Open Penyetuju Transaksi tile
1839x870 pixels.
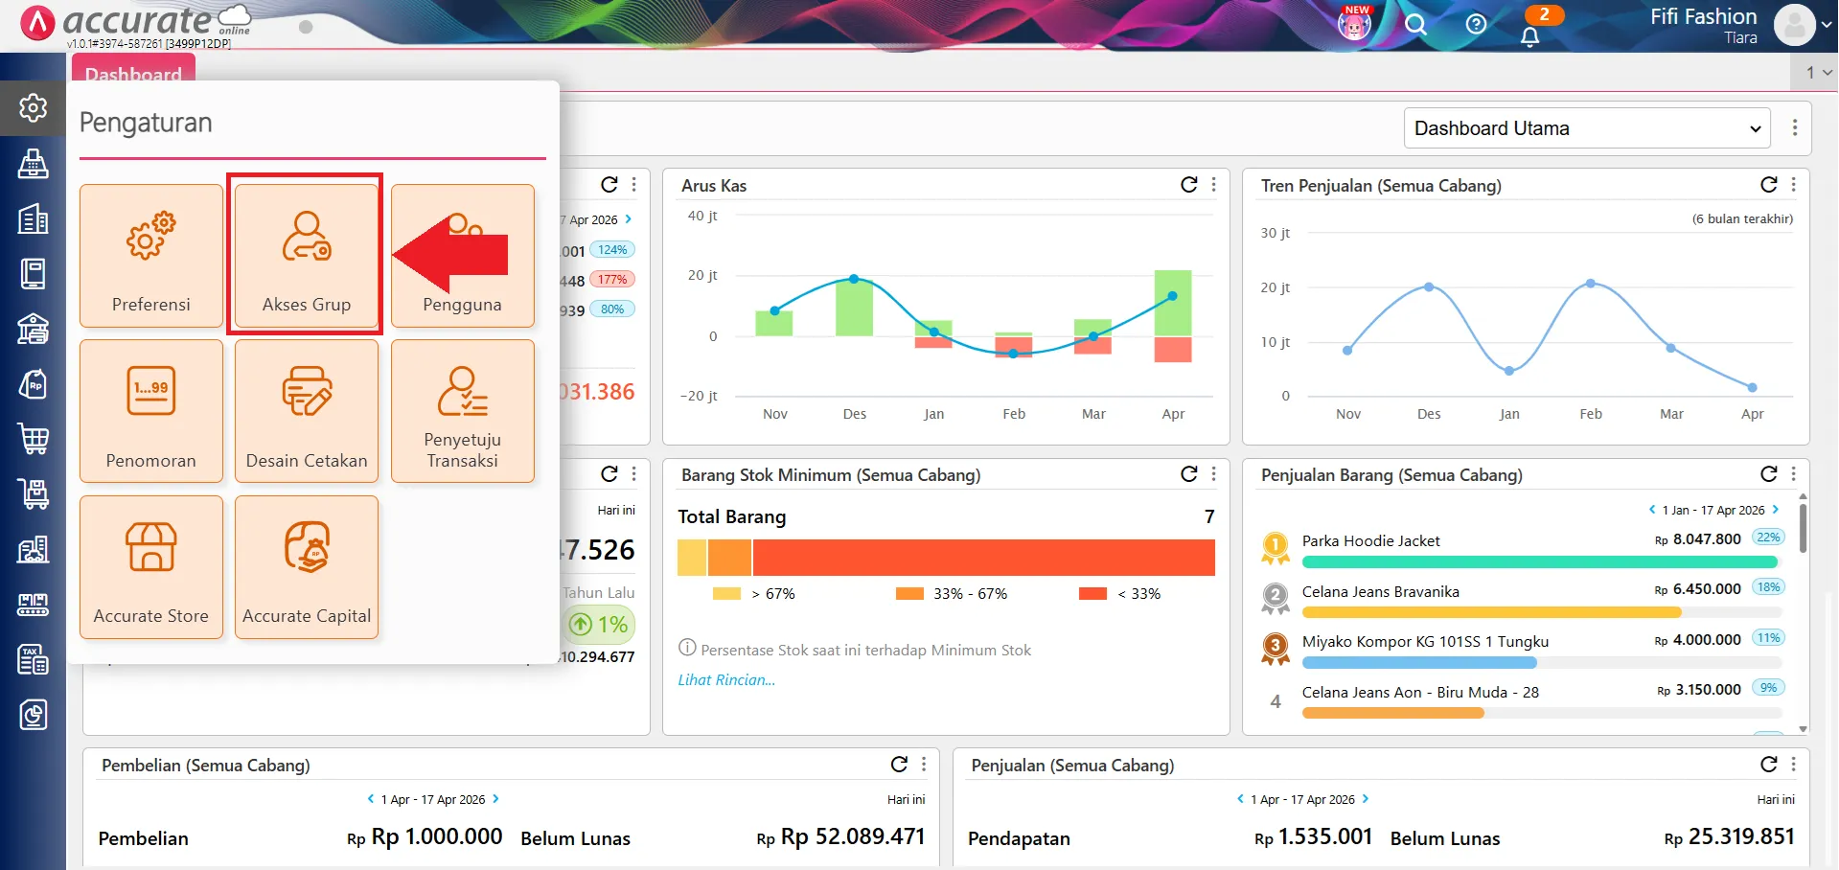(462, 411)
